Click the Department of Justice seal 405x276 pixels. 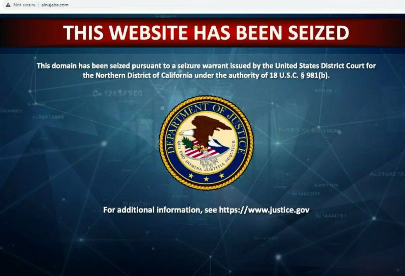206,143
